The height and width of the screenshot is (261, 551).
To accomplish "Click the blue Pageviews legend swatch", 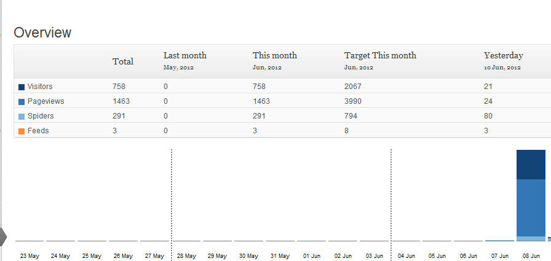I will coord(22,102).
